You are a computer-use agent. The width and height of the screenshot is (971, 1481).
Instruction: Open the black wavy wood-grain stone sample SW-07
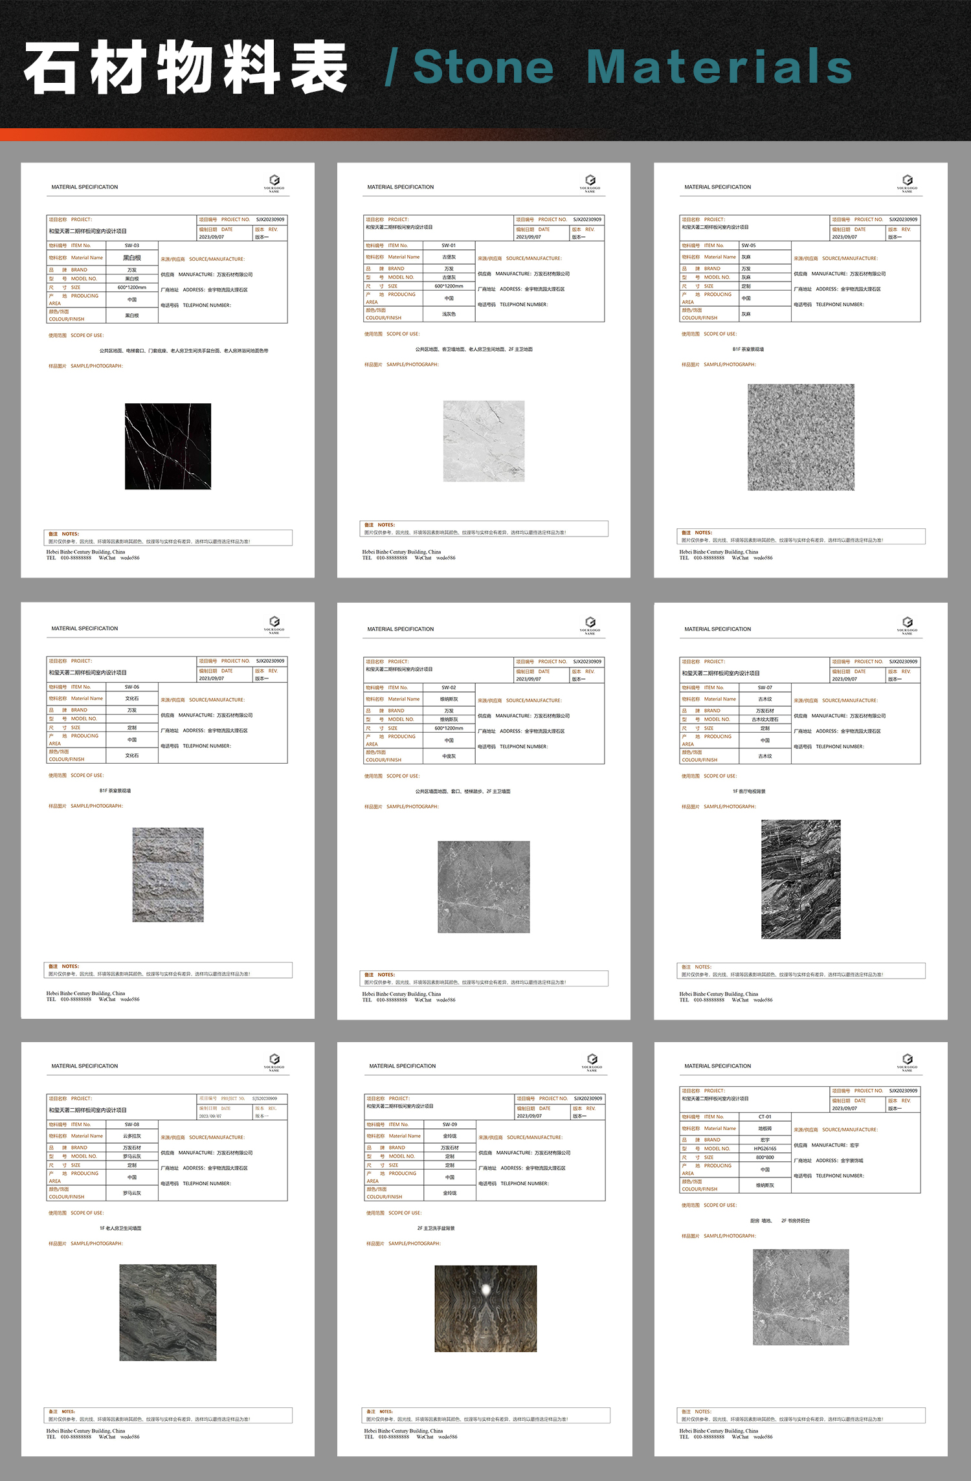pyautogui.click(x=801, y=879)
